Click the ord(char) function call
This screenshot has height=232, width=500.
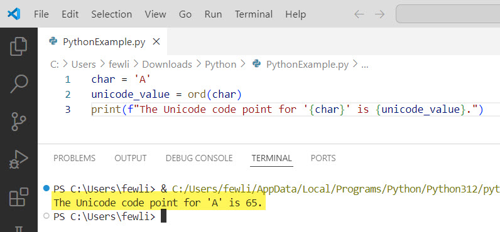pos(215,95)
